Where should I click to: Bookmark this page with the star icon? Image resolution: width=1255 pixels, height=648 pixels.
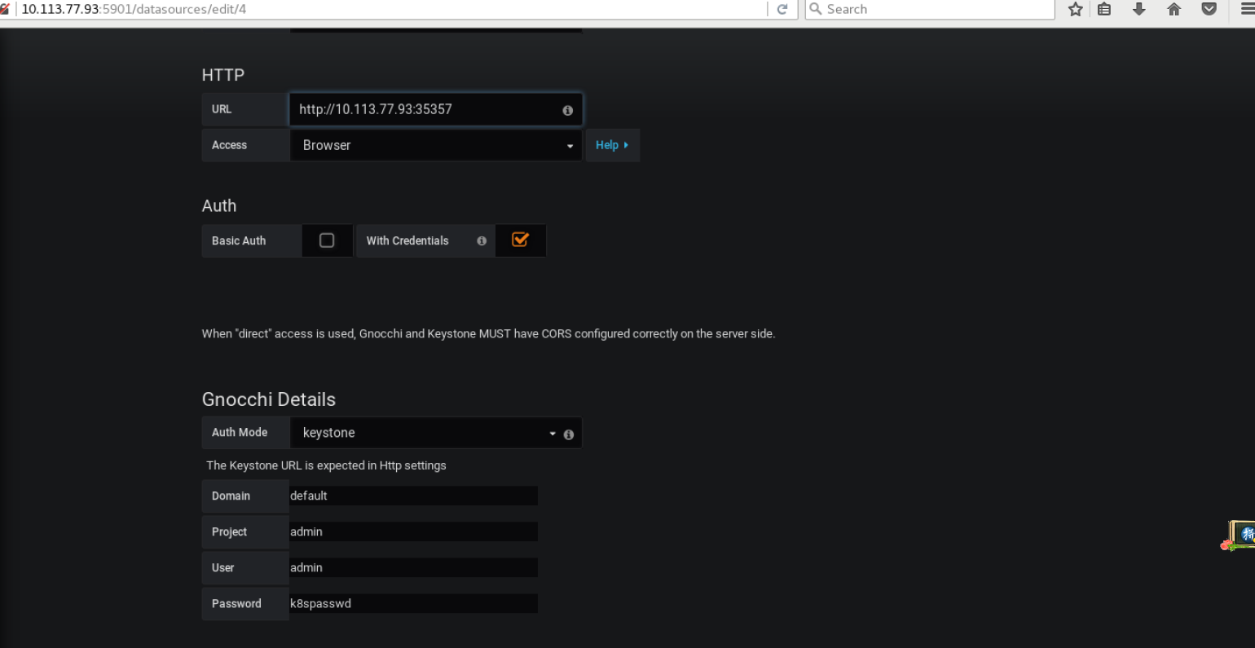tap(1075, 9)
